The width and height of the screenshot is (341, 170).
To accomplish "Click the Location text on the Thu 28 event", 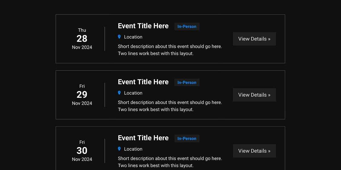I will point(133,37).
